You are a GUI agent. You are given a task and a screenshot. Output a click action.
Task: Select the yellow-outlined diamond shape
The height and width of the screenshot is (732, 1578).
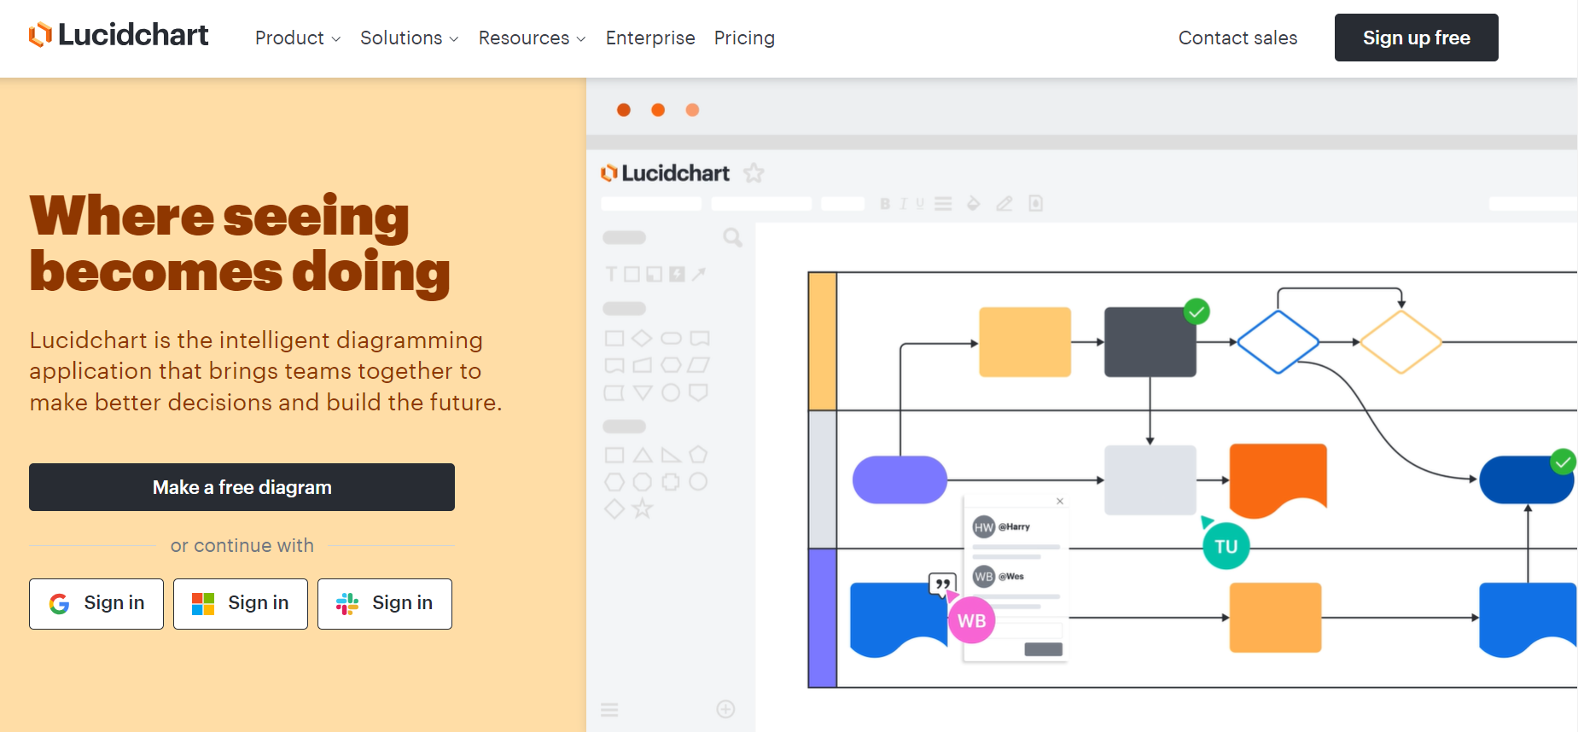click(x=1400, y=342)
